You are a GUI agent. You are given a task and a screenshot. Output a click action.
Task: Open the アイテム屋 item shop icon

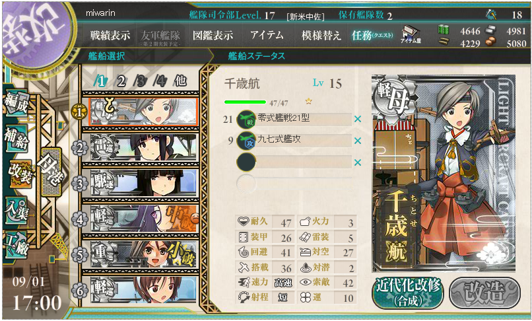pyautogui.click(x=411, y=35)
